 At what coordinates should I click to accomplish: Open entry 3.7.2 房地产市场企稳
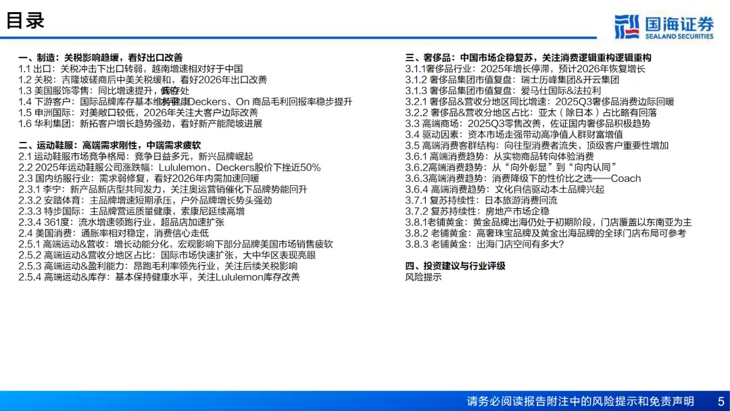(x=477, y=211)
